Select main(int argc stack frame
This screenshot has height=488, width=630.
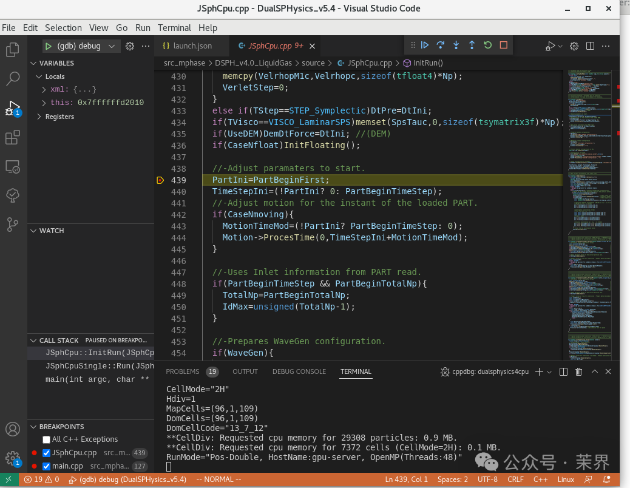91,379
